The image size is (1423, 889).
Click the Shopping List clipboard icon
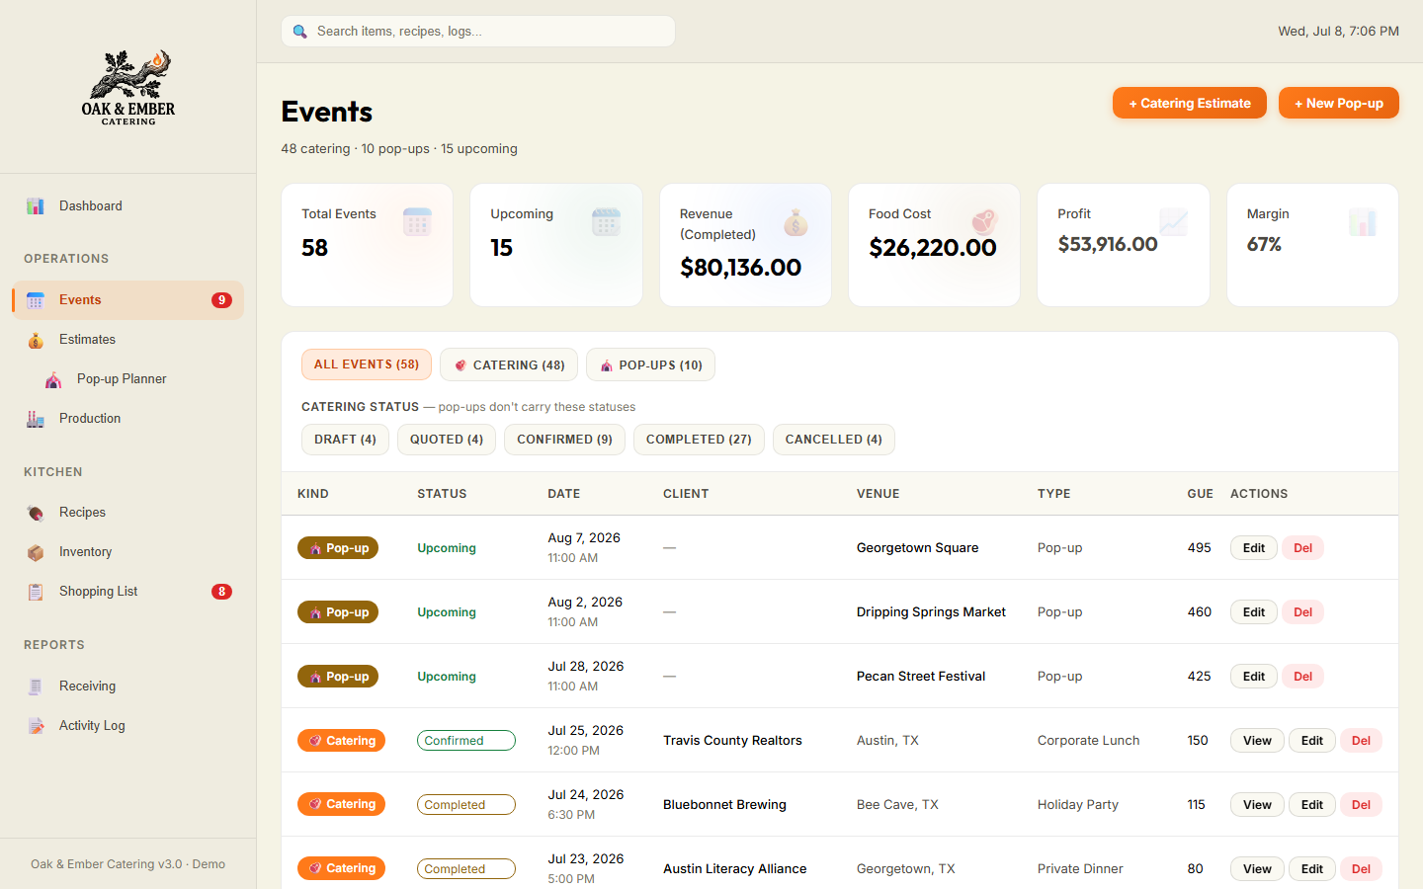(36, 592)
